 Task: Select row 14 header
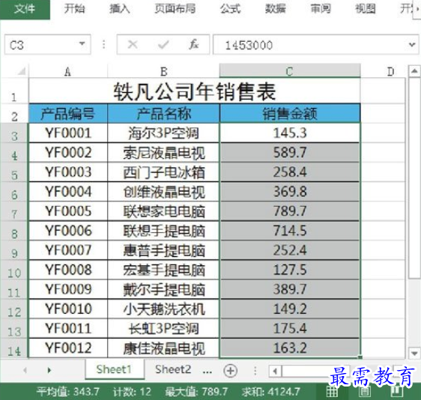tap(14, 348)
